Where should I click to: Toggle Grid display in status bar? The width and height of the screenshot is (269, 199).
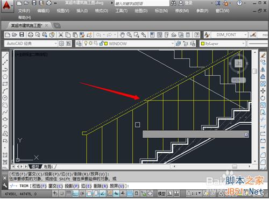click(x=68, y=194)
